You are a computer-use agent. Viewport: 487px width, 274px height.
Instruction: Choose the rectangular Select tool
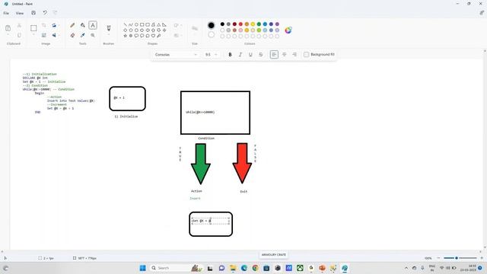[x=33, y=28]
